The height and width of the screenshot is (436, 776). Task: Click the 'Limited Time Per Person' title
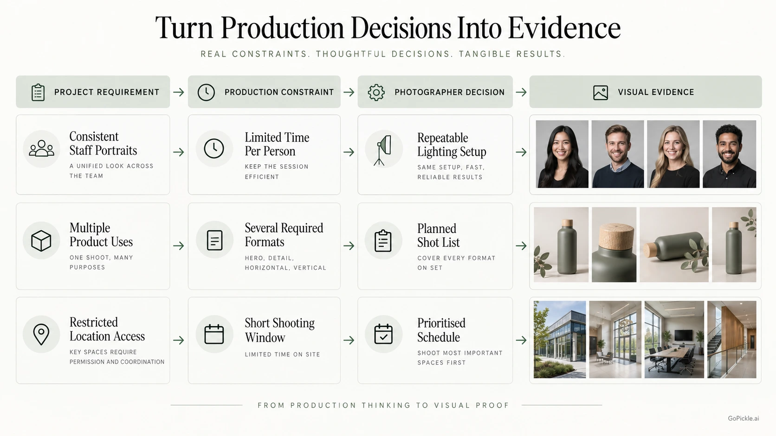[277, 144]
